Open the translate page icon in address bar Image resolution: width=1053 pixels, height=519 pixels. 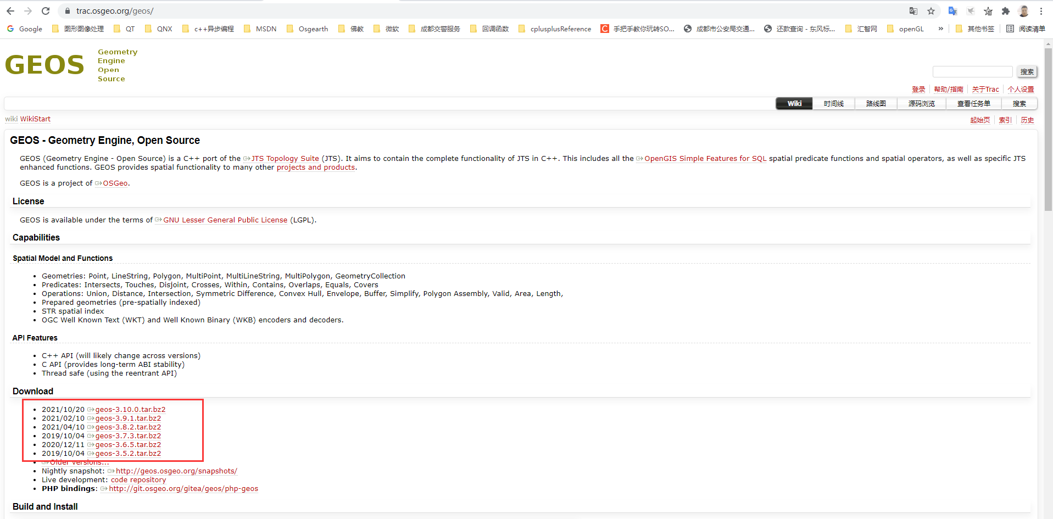[x=913, y=11]
